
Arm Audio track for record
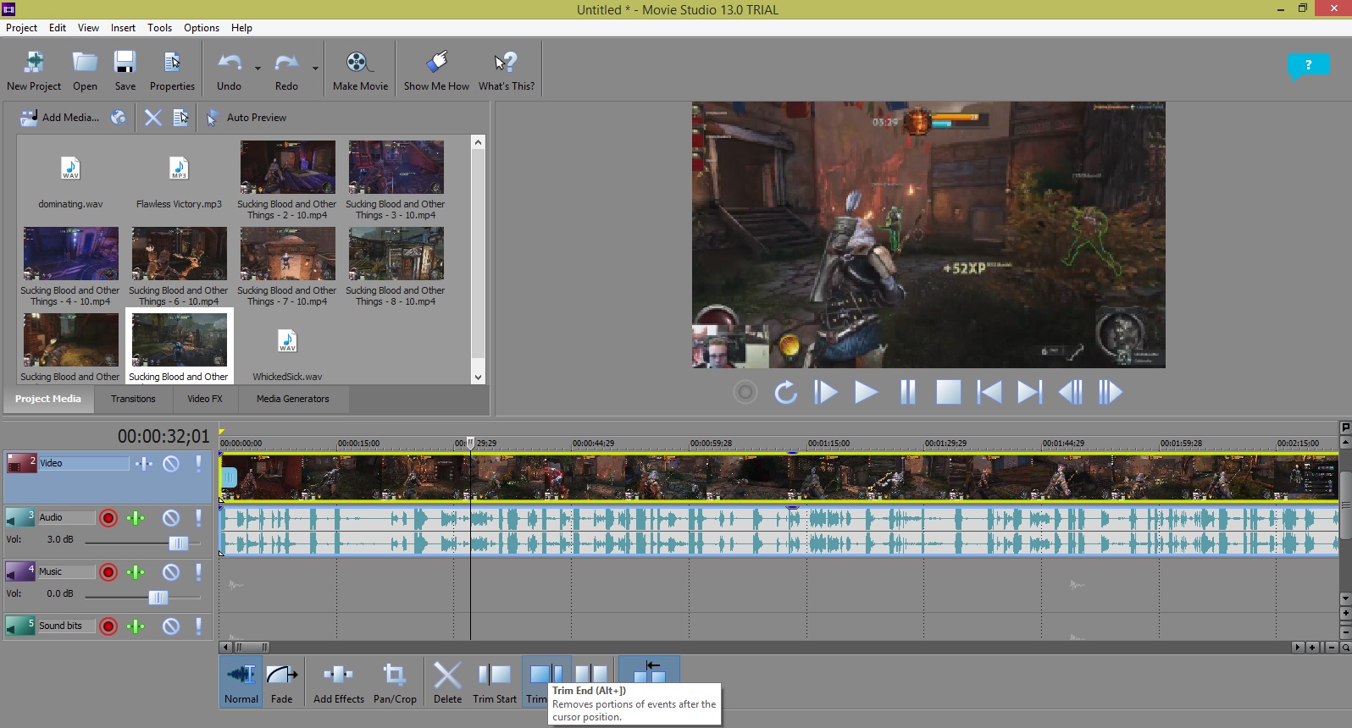(108, 517)
